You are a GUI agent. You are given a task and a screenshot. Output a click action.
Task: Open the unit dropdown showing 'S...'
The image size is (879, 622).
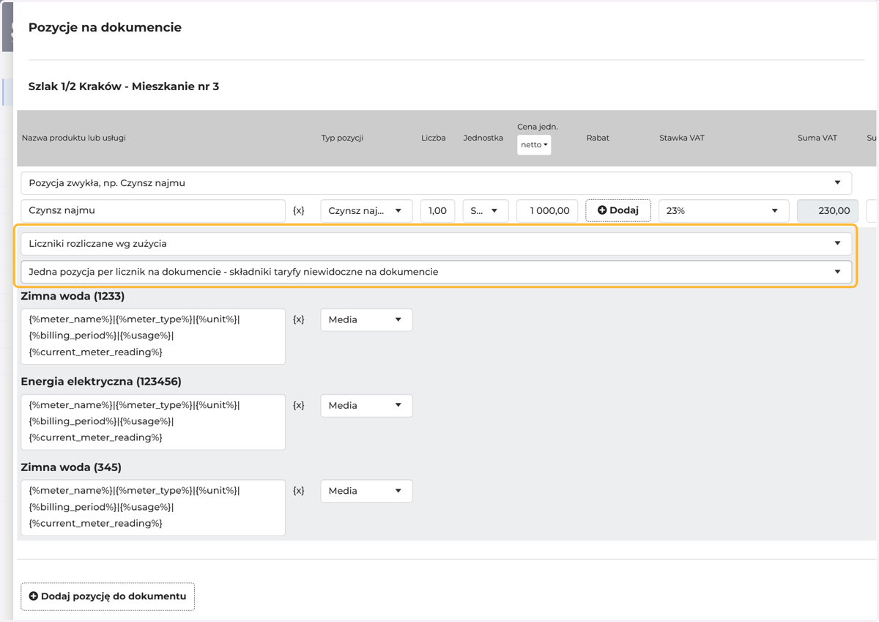(x=485, y=210)
